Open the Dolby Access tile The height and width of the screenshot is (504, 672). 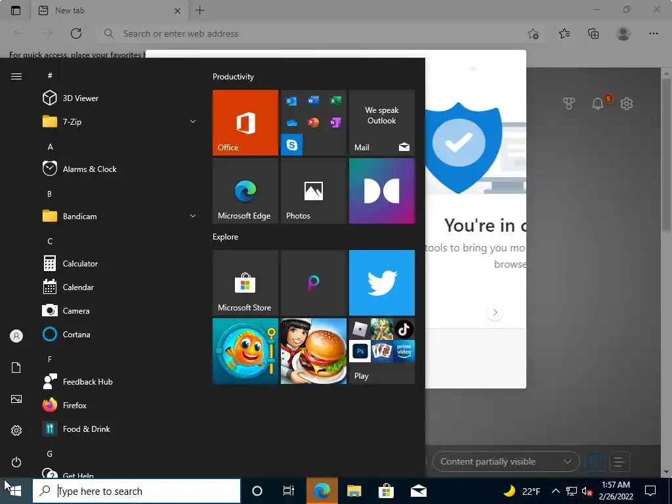point(382,191)
